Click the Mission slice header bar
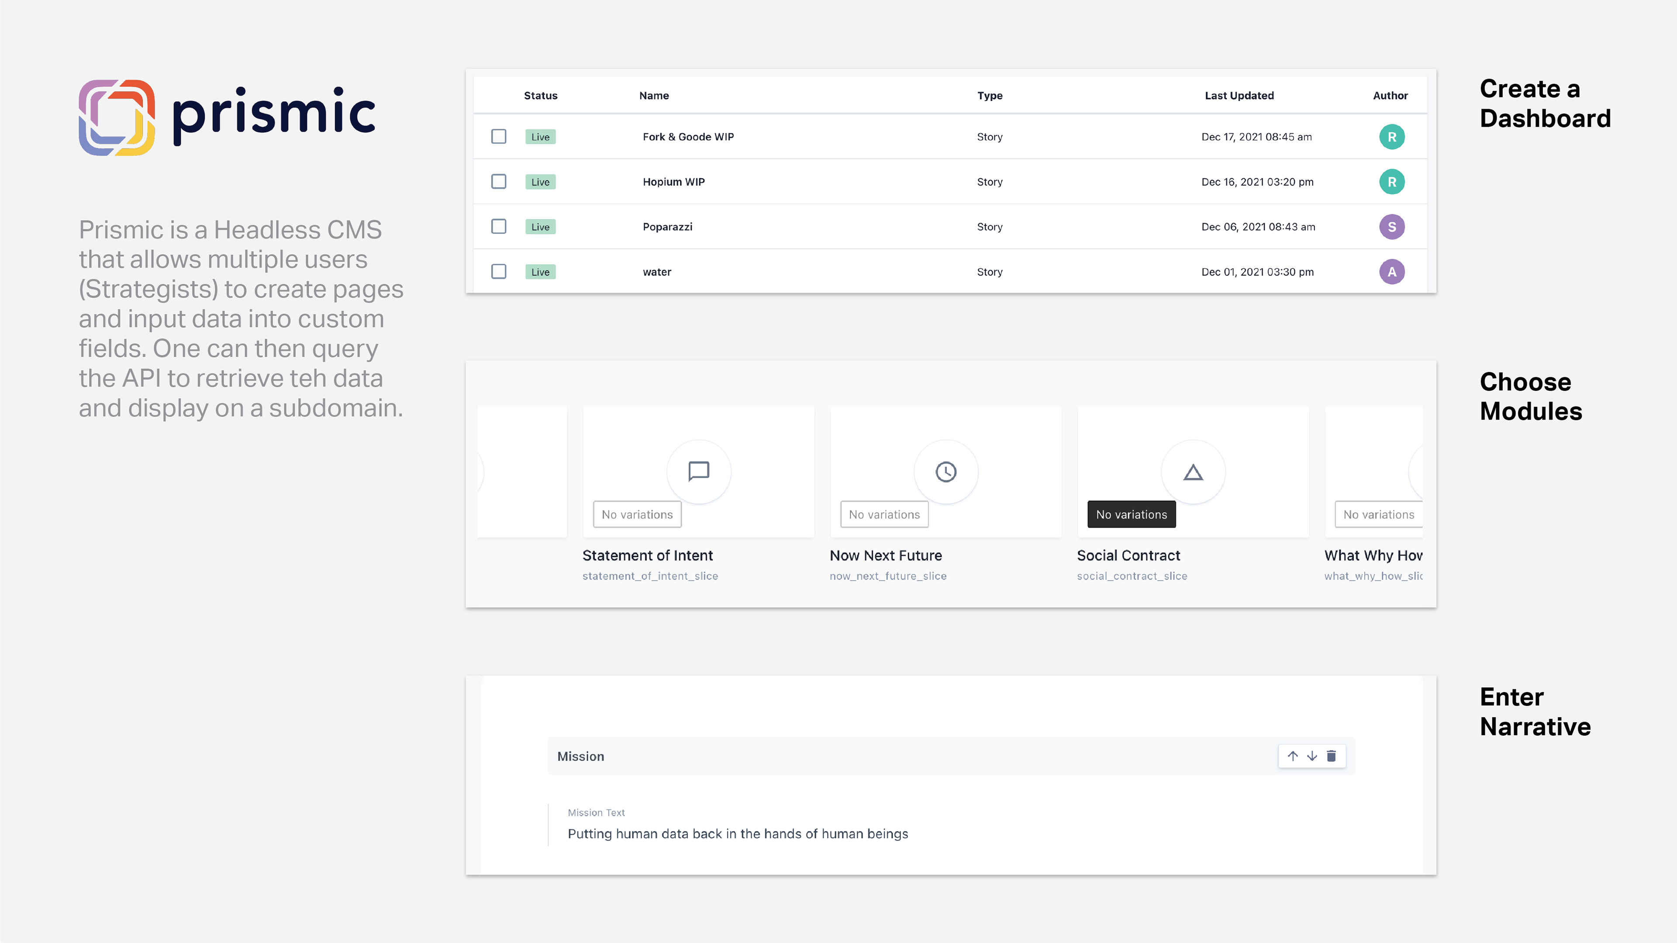Screen dimensions: 1677x943 951,756
